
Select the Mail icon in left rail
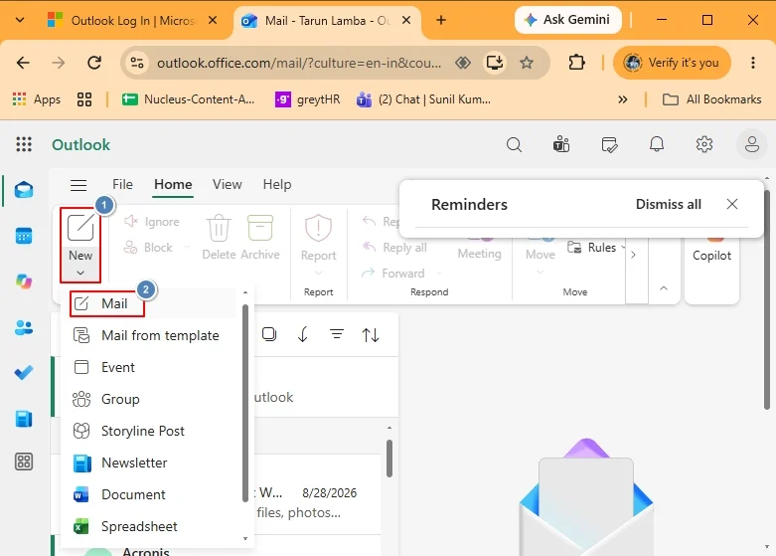coord(24,190)
